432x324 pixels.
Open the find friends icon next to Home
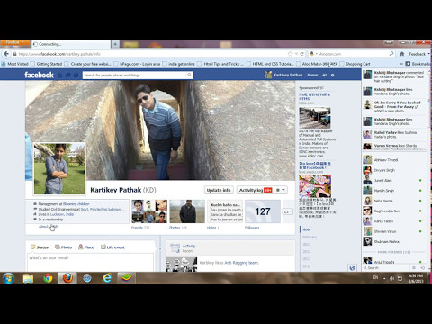click(x=325, y=75)
